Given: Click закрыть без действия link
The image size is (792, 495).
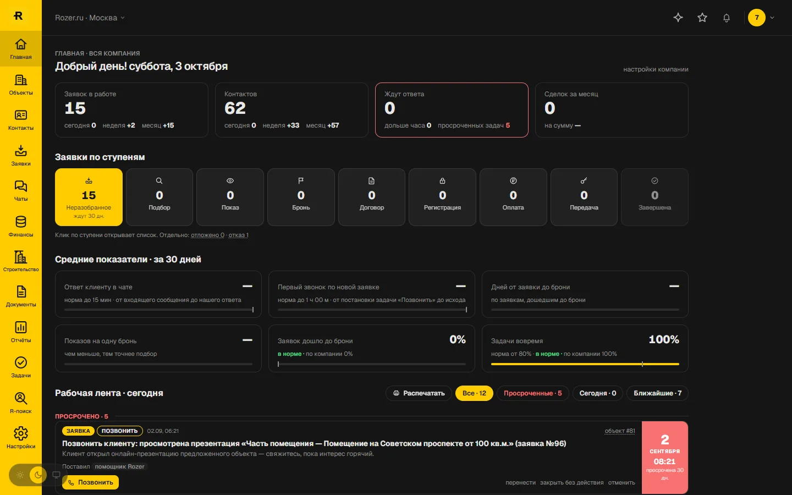Looking at the screenshot, I should [571, 482].
